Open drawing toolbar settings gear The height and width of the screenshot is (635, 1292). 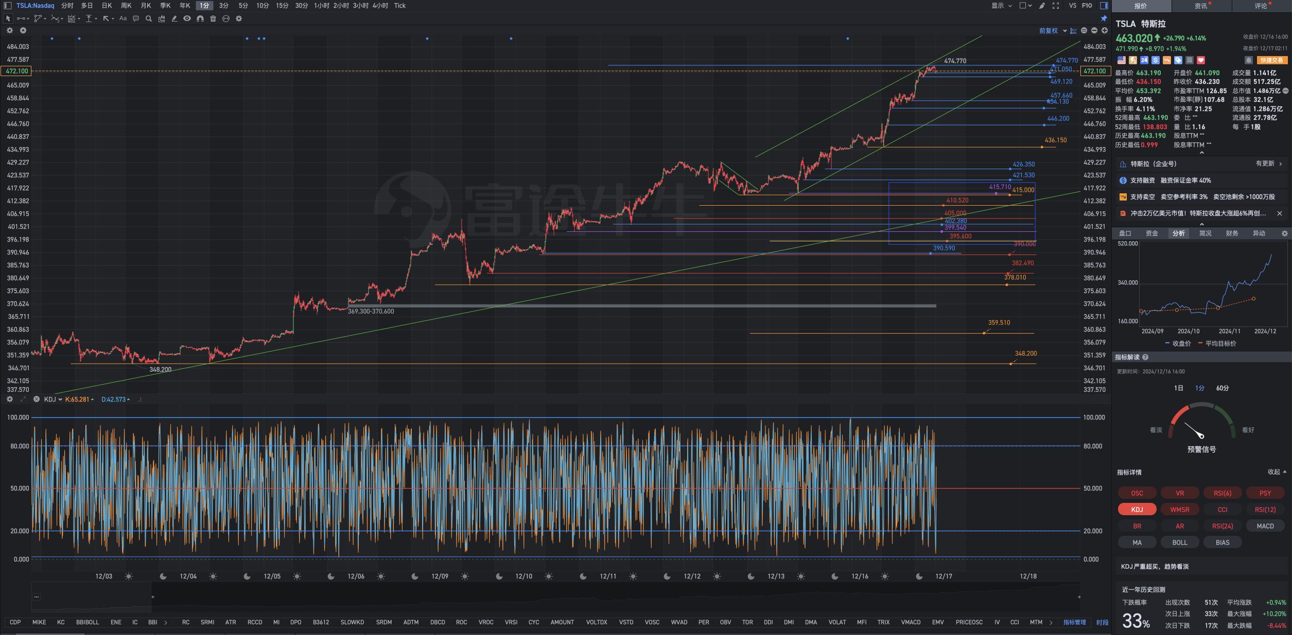[x=239, y=19]
